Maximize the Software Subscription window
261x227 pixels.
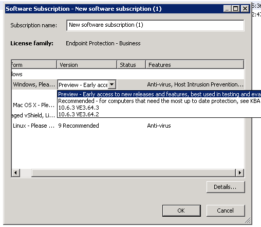236,9
